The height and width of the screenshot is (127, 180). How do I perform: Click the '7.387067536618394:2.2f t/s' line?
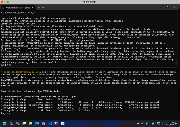[x=18, y=13]
